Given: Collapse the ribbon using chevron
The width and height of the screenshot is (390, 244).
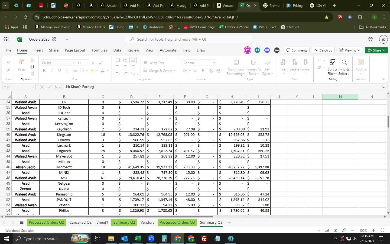Looking at the screenshot, I should pyautogui.click(x=384, y=79).
